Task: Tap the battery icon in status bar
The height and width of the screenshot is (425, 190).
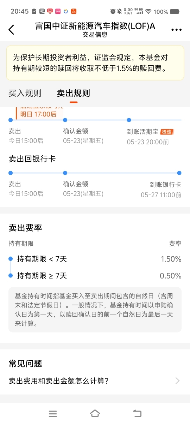Action: click(x=175, y=12)
